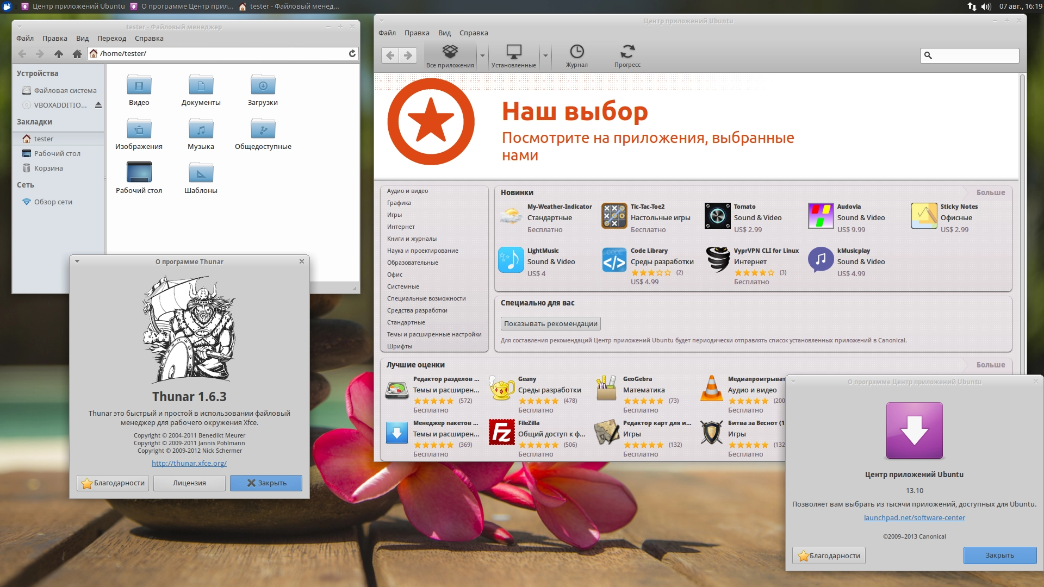
Task: Click forward arrow in Software Center
Action: [408, 55]
